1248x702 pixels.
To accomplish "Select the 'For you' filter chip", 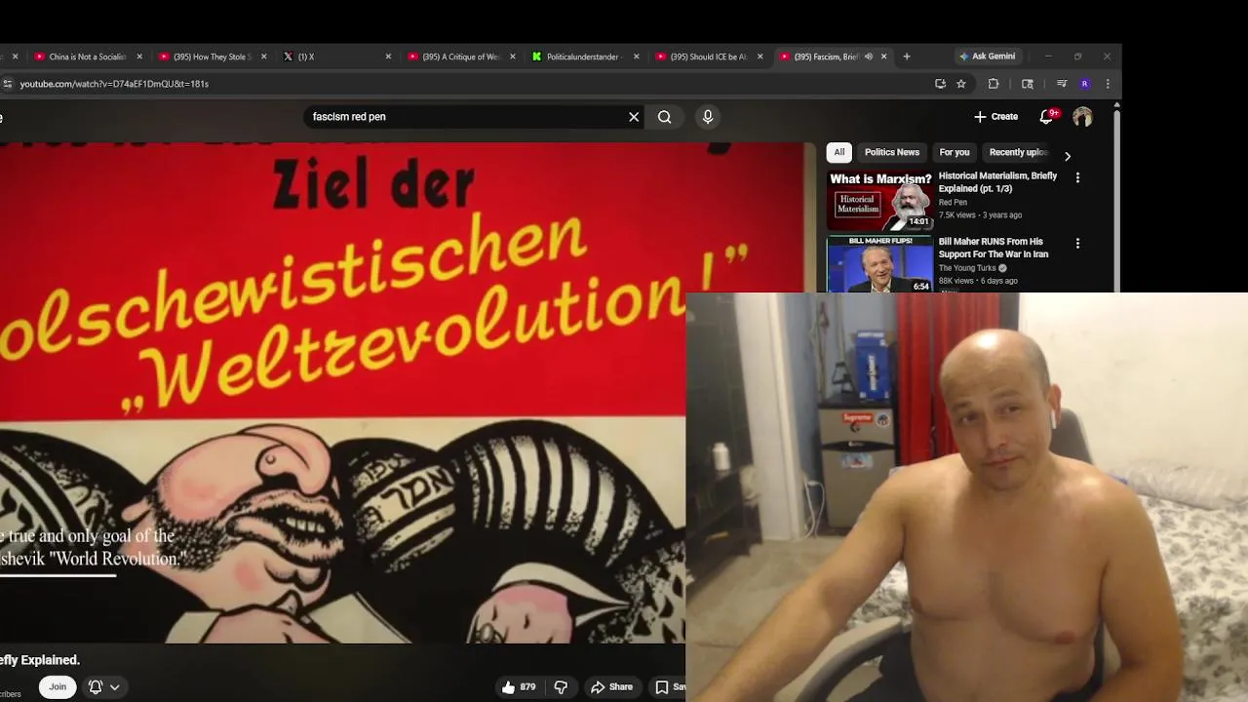I will (x=955, y=152).
